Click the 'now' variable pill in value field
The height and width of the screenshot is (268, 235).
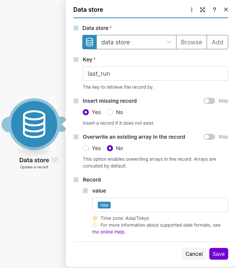tap(104, 205)
